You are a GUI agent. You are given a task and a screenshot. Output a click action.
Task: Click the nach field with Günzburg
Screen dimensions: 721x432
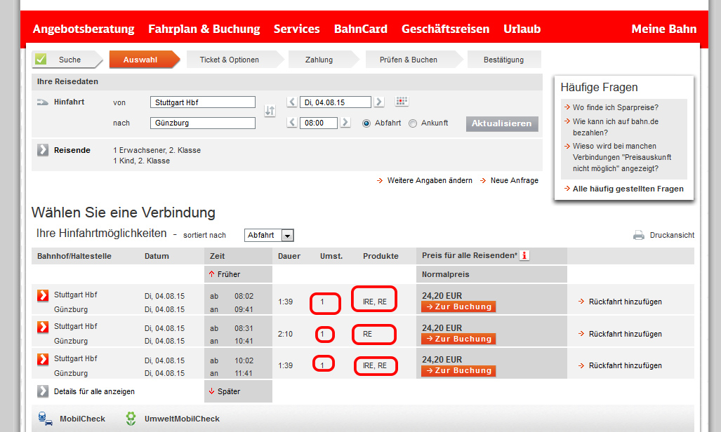[203, 123]
